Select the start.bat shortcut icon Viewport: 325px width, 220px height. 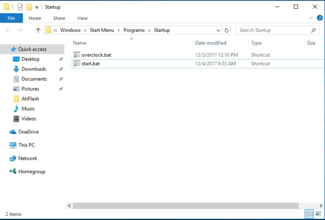[77, 63]
